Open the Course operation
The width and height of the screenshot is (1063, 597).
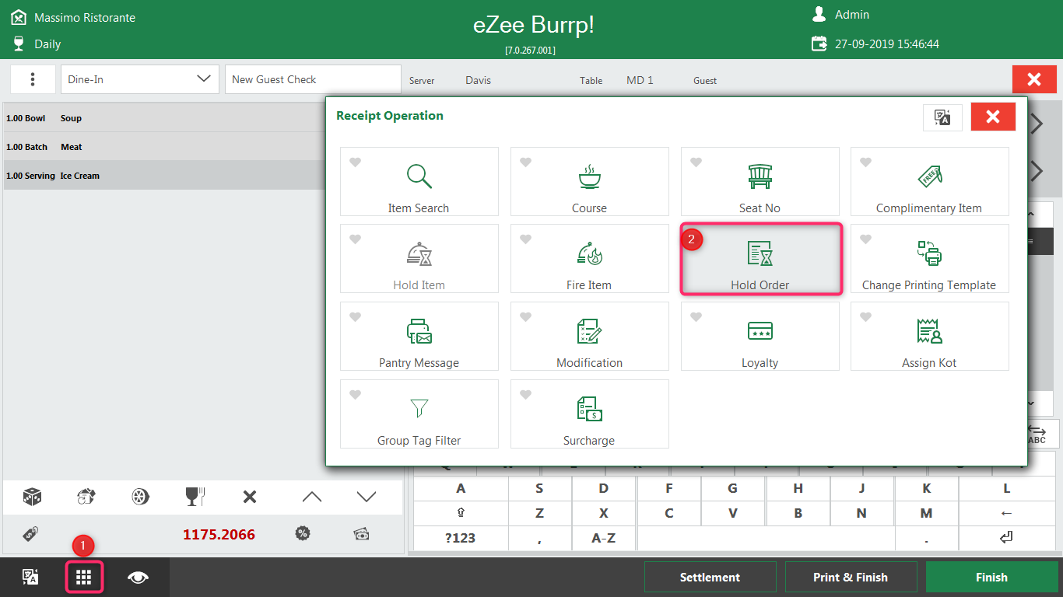point(589,182)
